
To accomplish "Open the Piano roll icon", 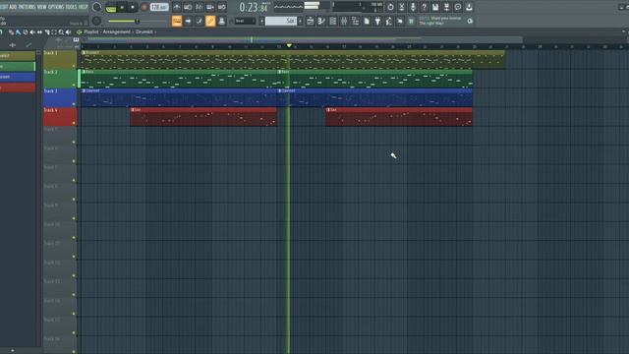I will pos(321,22).
